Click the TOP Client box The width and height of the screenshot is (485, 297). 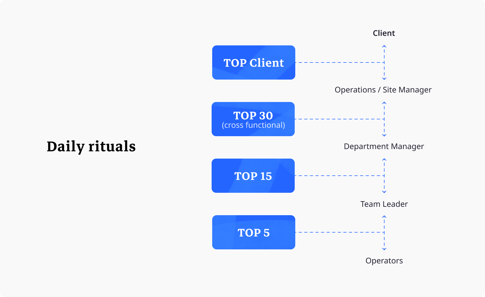click(x=253, y=62)
